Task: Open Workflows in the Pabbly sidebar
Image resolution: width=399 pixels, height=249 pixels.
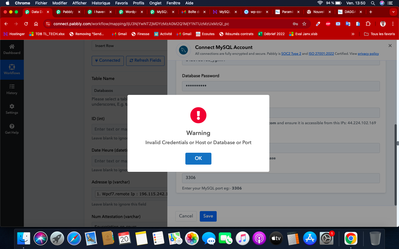Action: [12, 70]
